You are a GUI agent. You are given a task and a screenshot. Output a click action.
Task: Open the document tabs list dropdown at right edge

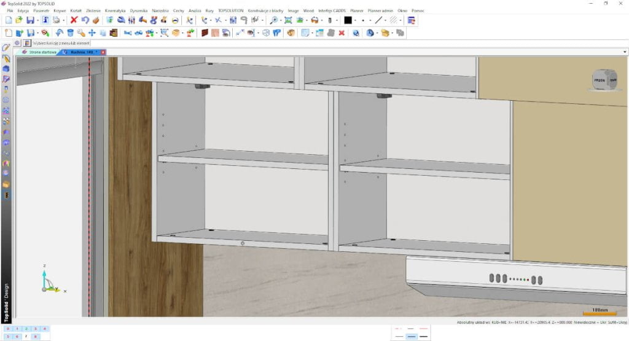pyautogui.click(x=625, y=52)
